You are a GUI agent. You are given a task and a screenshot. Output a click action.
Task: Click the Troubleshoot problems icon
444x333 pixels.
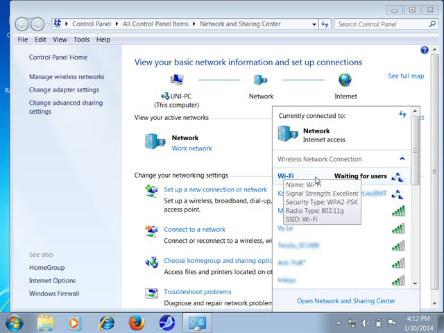151,293
